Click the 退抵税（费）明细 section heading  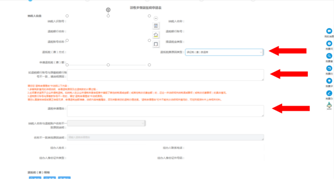pos(39,172)
